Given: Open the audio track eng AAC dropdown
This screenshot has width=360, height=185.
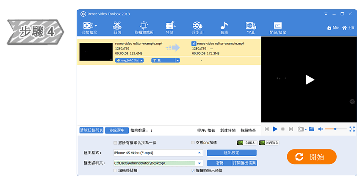Looking at the screenshot, I should point(141,61).
